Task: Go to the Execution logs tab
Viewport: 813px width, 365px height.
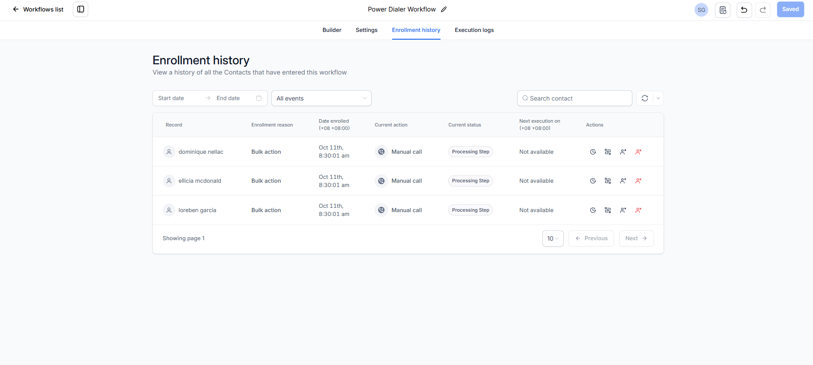Action: click(x=474, y=30)
